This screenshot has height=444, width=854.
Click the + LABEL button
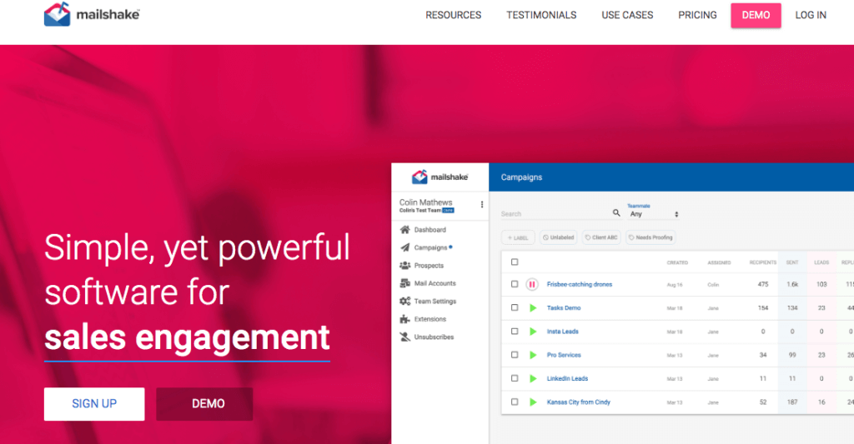click(517, 237)
